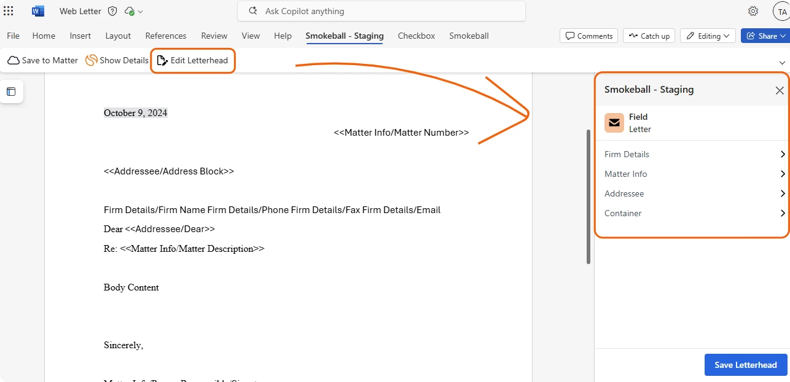Click the Catch up button

pos(649,36)
